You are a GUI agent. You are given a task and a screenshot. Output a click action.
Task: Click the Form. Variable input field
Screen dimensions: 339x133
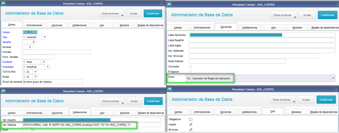point(38,57)
